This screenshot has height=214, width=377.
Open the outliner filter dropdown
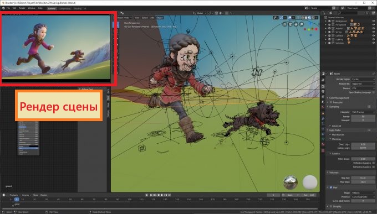(368, 13)
